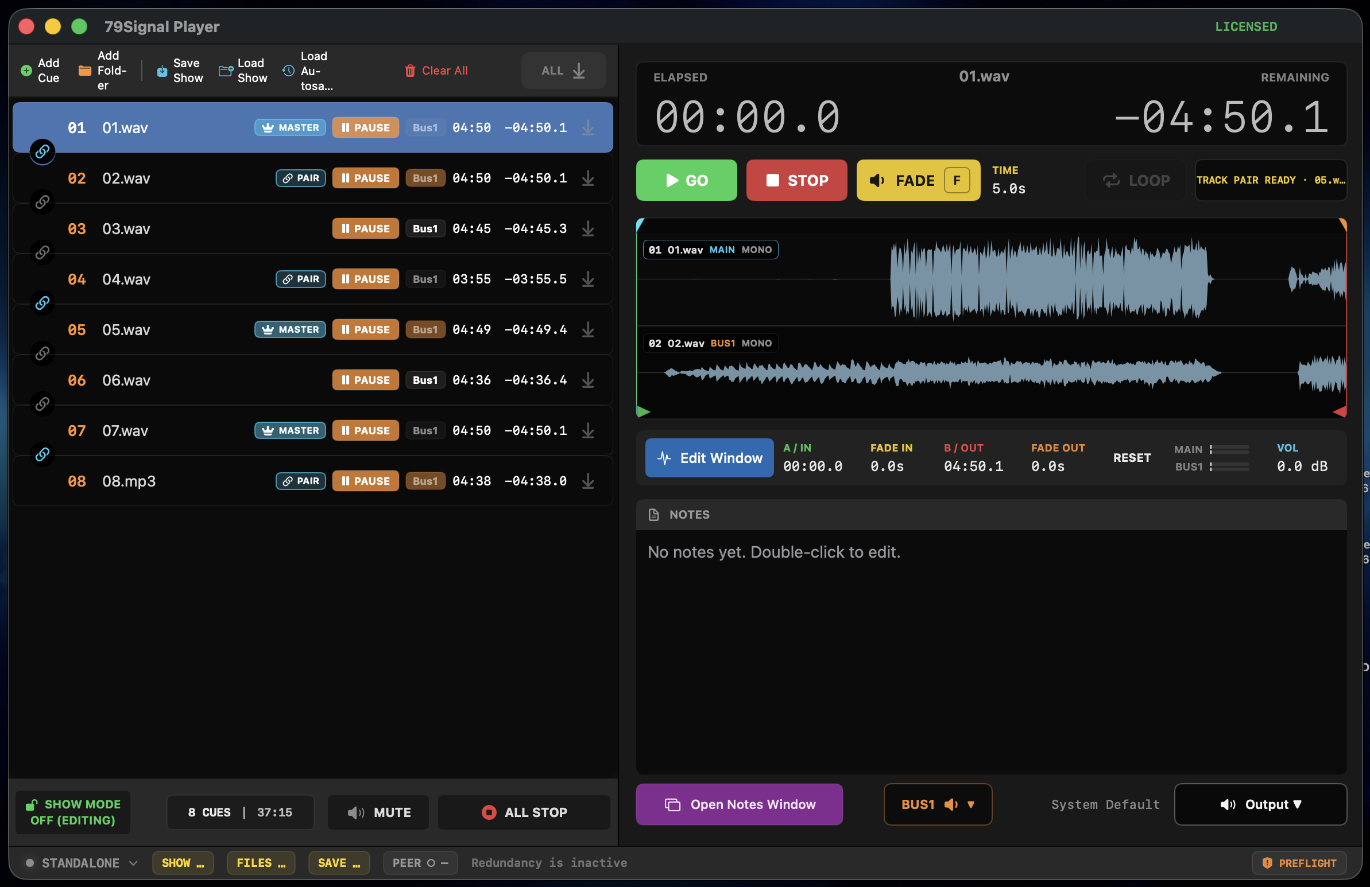Open the SAVE ... menu
1370x887 pixels.
point(338,863)
